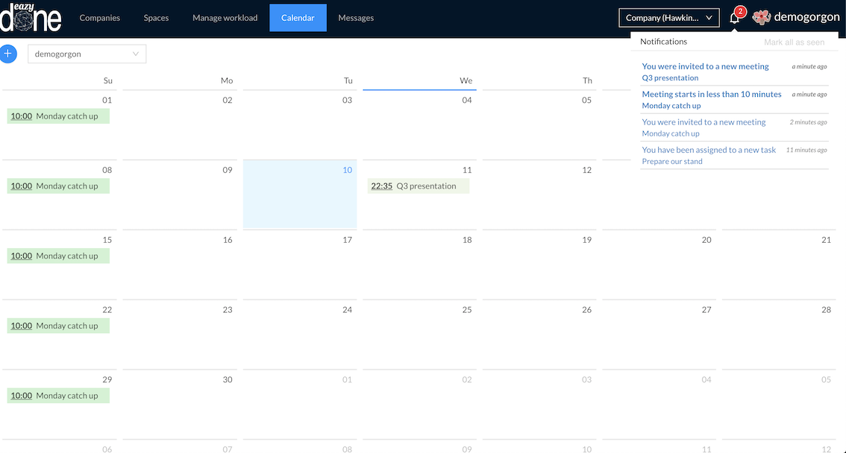This screenshot has height=453, width=846.
Task: Click Mark all as seen
Action: (x=795, y=42)
